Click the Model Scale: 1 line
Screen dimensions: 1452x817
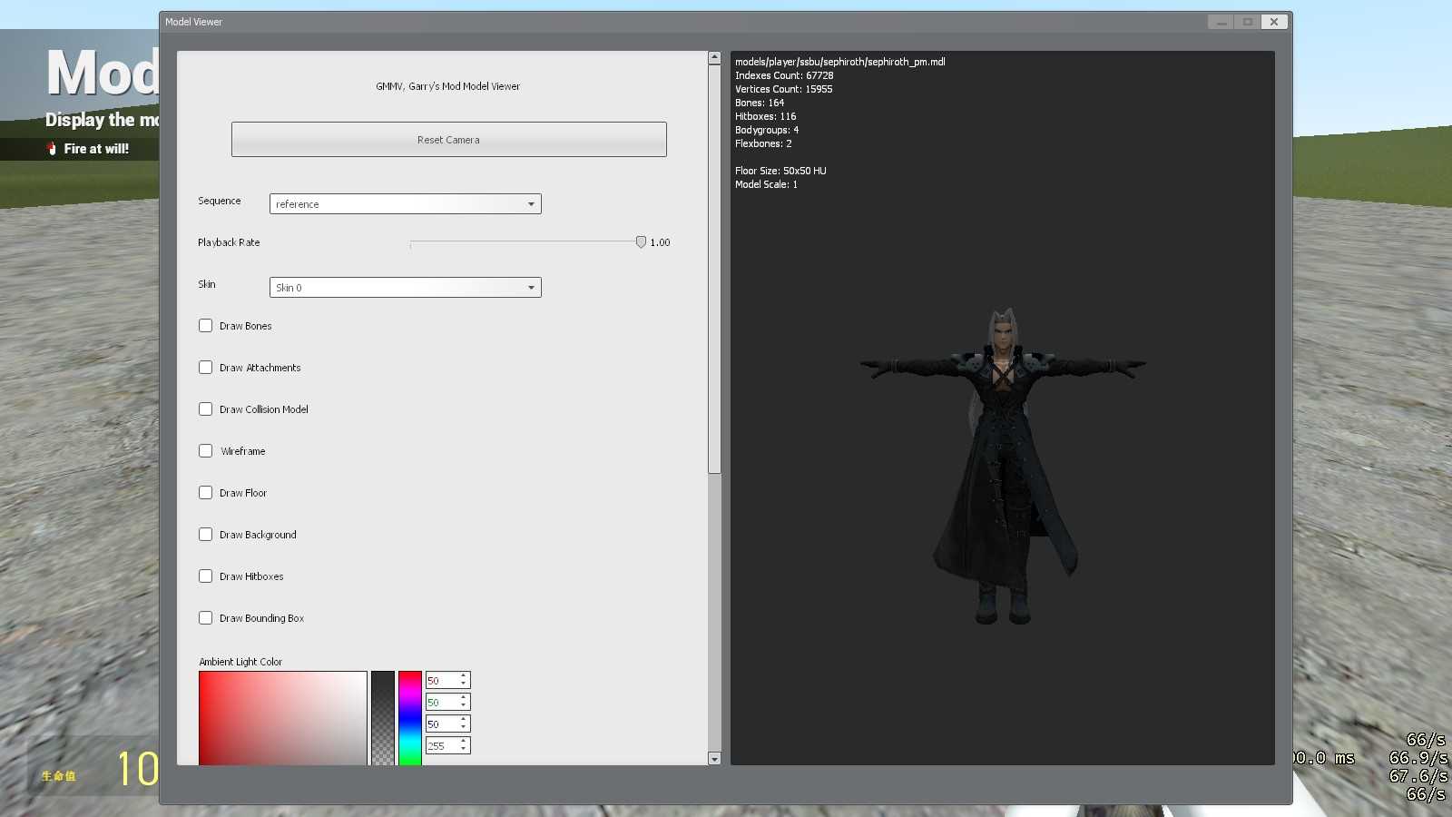tap(766, 184)
